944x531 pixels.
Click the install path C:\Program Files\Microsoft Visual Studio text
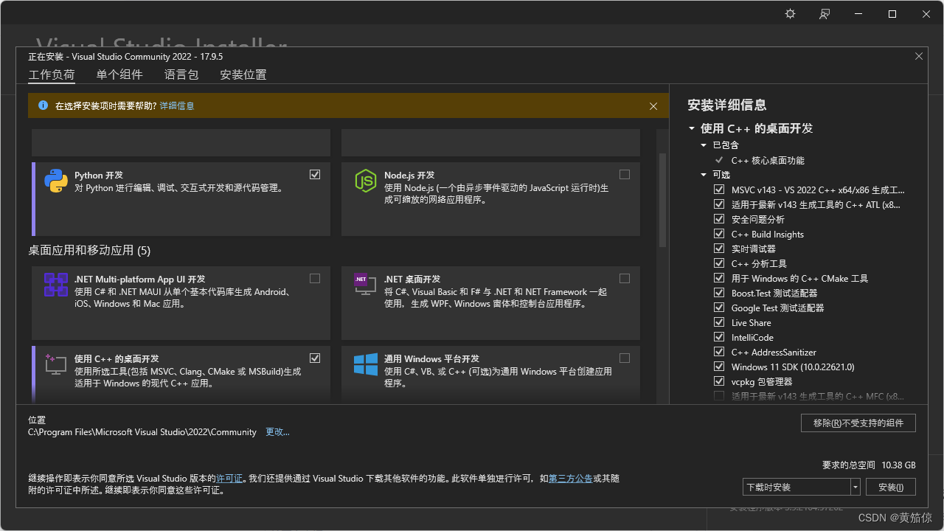pos(142,432)
